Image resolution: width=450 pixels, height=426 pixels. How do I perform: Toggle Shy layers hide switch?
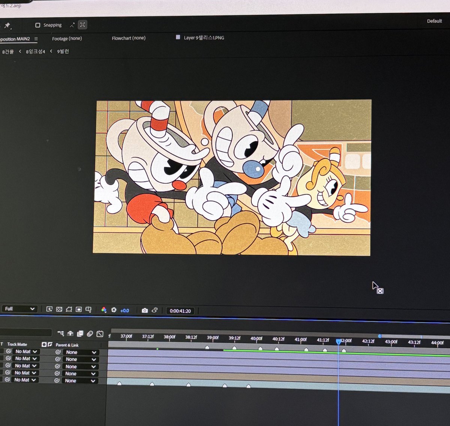click(70, 333)
